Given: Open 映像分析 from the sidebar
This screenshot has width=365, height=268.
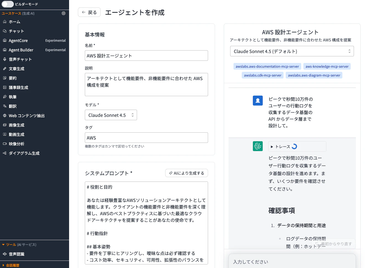Looking at the screenshot, I should pos(35,144).
